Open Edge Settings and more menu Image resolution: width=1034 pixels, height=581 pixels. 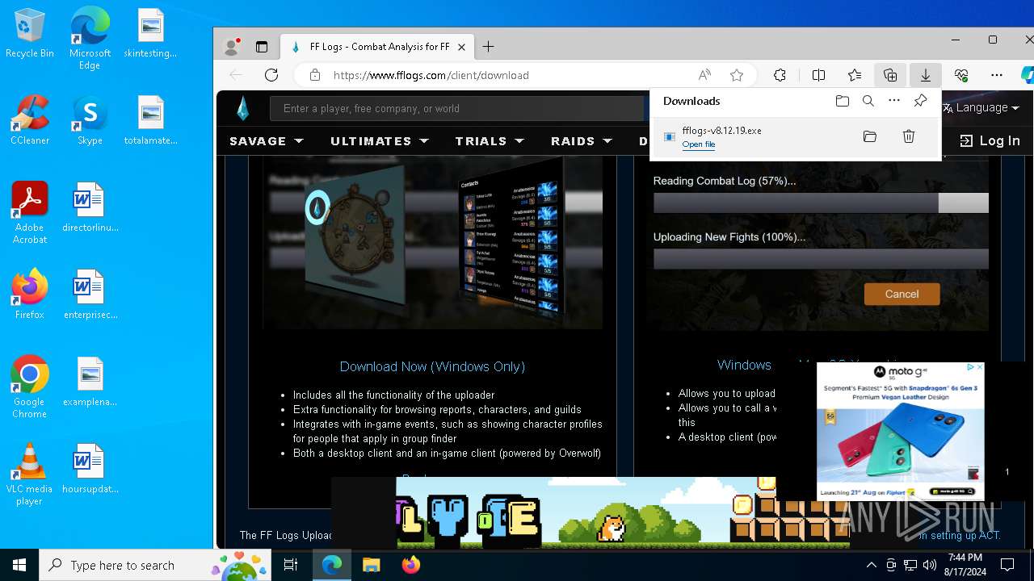point(997,75)
